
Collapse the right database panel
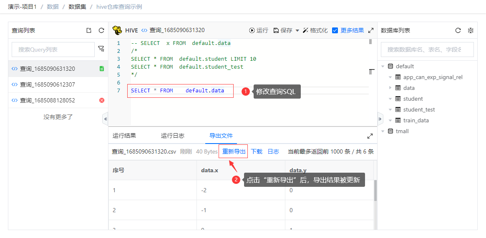[380, 119]
